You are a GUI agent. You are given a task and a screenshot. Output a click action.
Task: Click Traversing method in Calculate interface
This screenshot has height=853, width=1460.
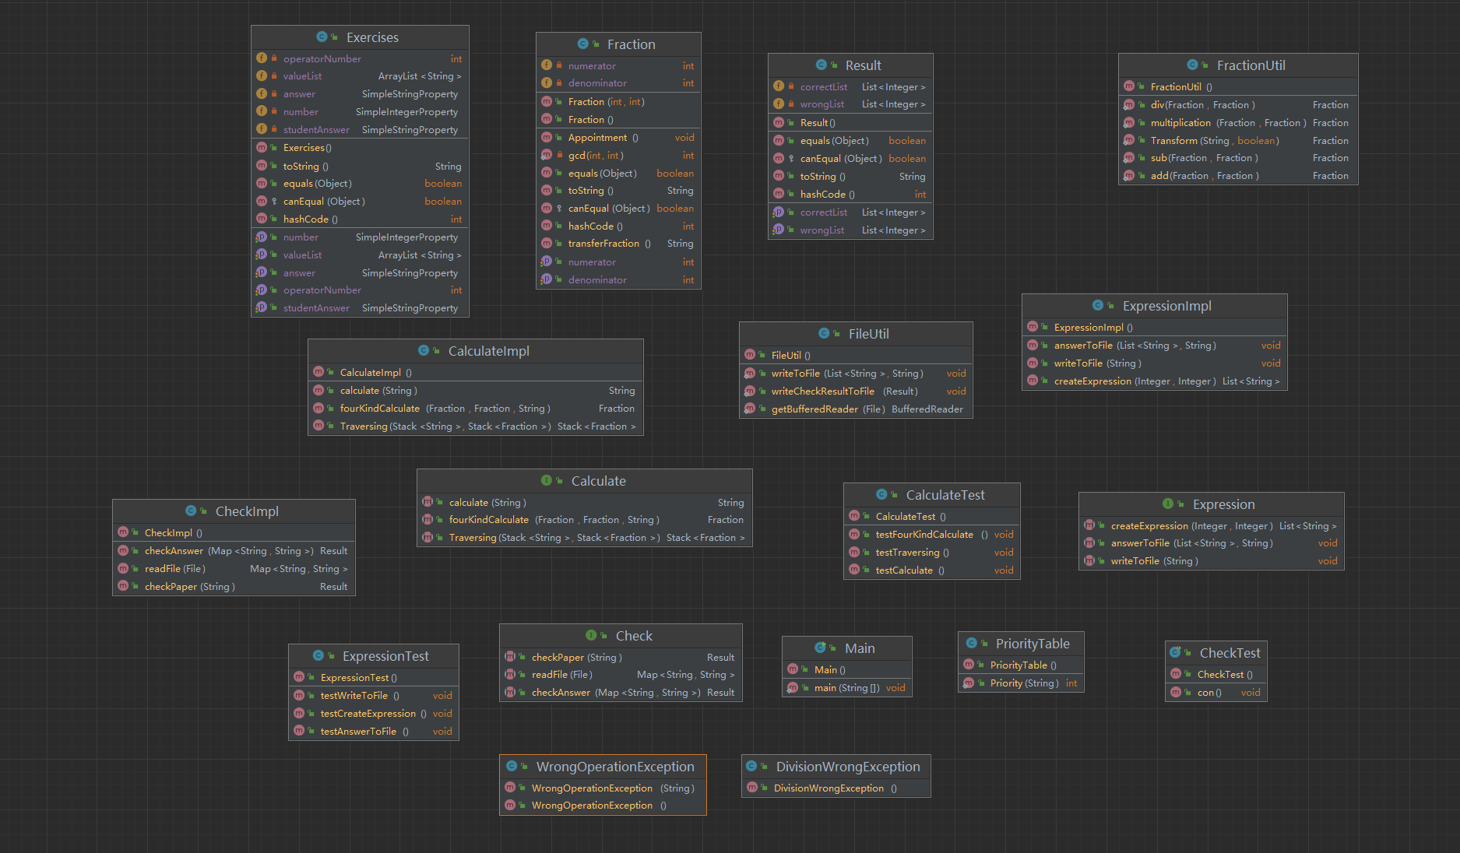(585, 538)
